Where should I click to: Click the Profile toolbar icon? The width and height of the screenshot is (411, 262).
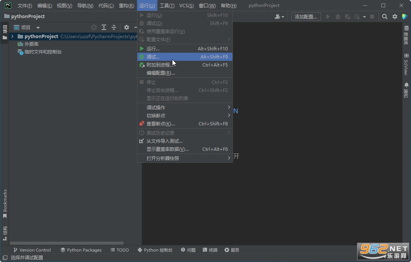[357, 17]
